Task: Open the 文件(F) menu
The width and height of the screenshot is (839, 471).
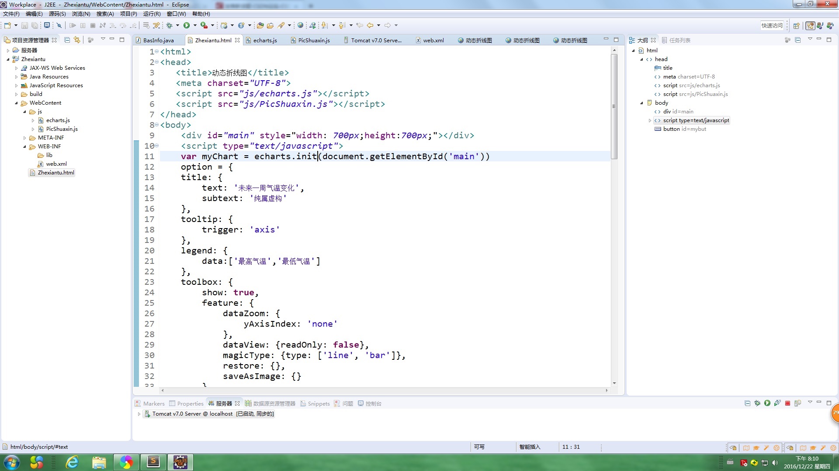Action: pos(11,14)
